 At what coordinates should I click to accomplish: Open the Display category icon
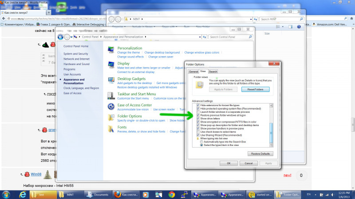(x=111, y=65)
